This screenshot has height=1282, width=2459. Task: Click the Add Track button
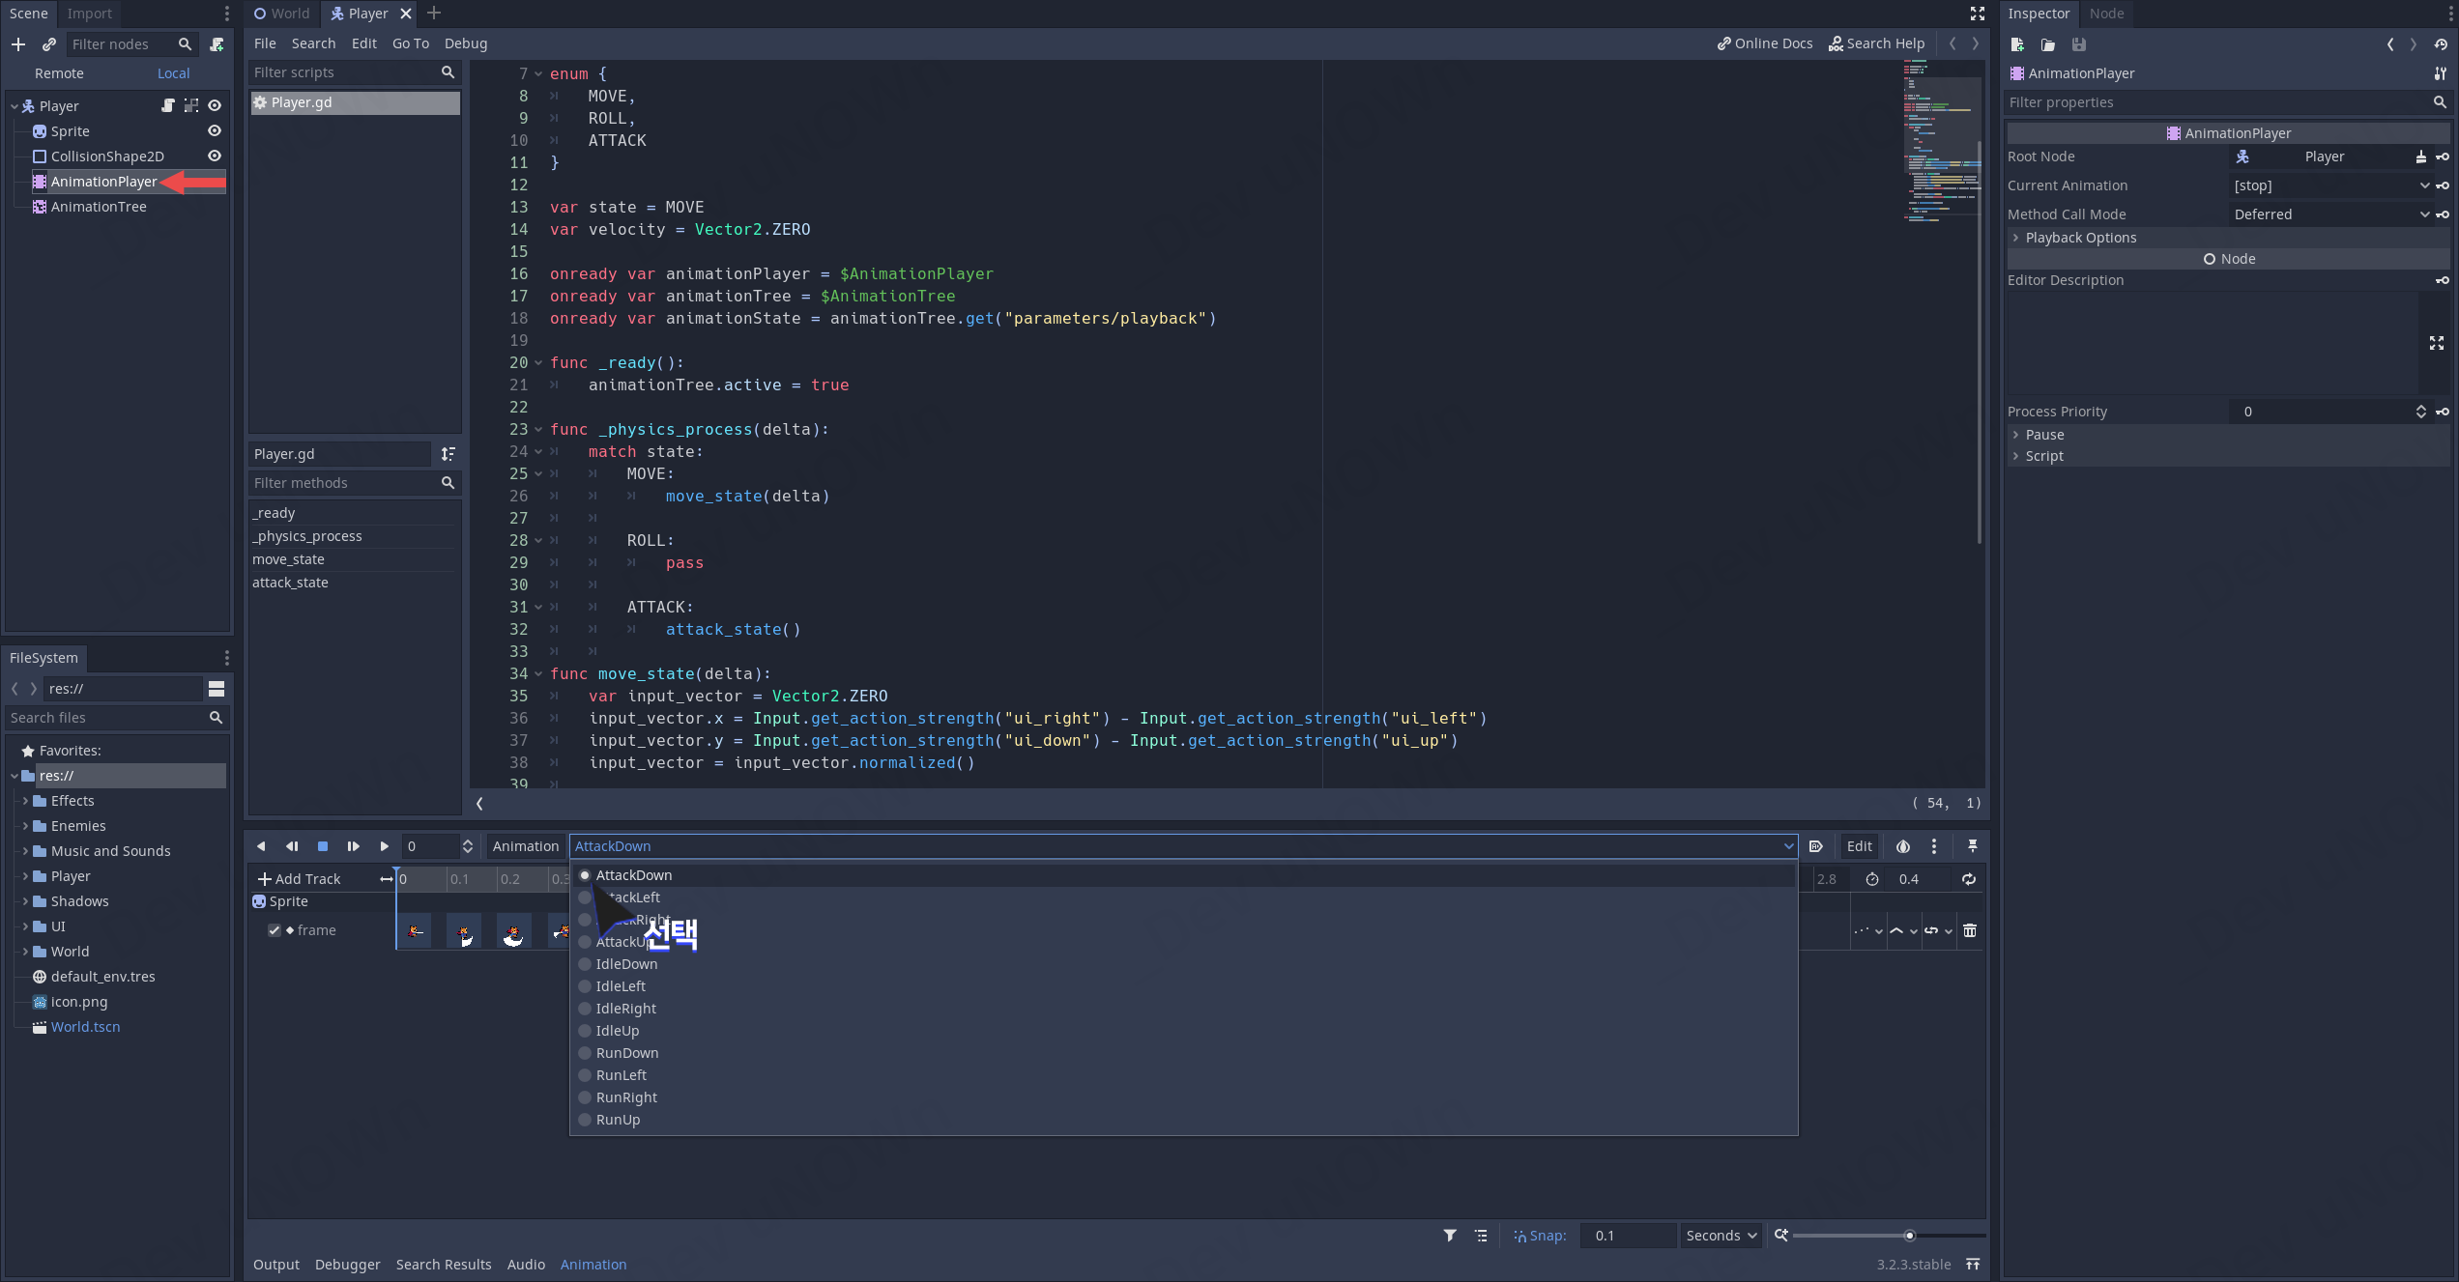pos(299,879)
